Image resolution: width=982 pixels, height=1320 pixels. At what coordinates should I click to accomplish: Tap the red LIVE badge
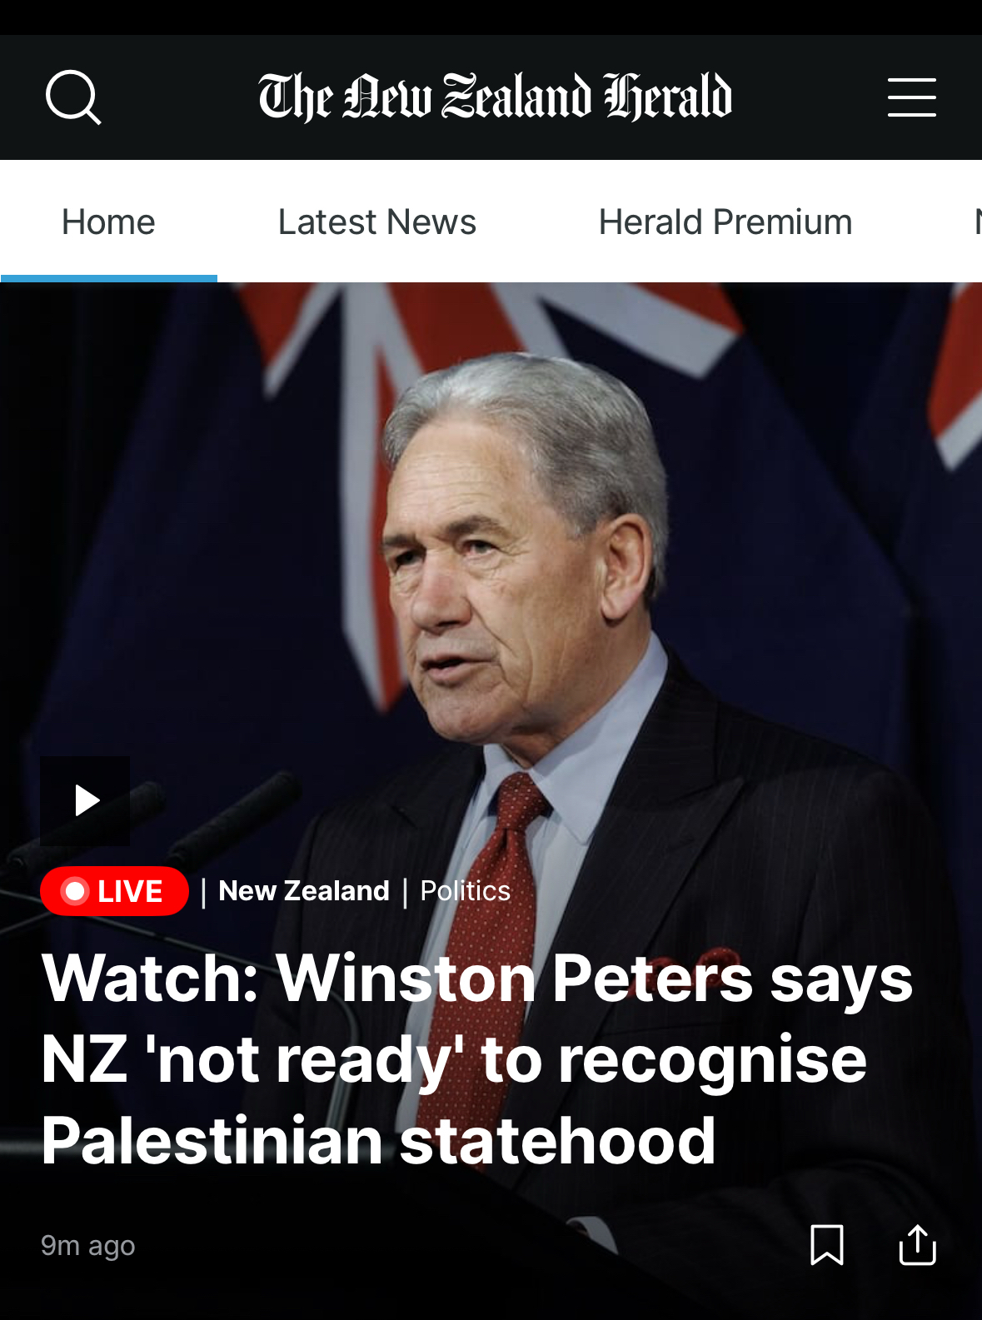click(x=114, y=891)
